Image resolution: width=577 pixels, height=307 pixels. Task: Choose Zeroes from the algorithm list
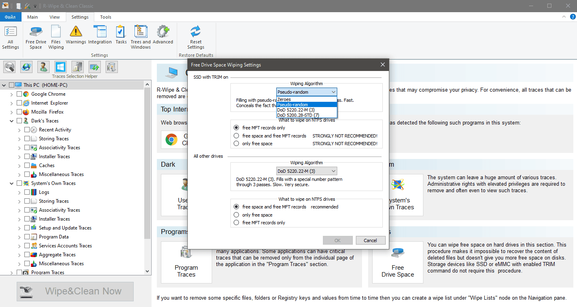[x=307, y=99]
